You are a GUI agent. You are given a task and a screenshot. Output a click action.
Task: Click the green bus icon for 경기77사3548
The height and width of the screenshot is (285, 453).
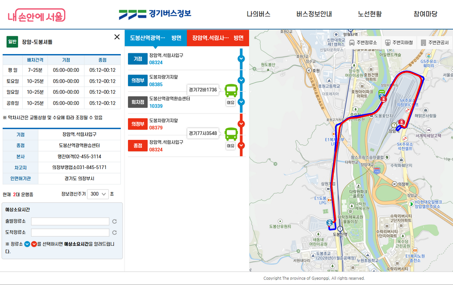coord(231,134)
